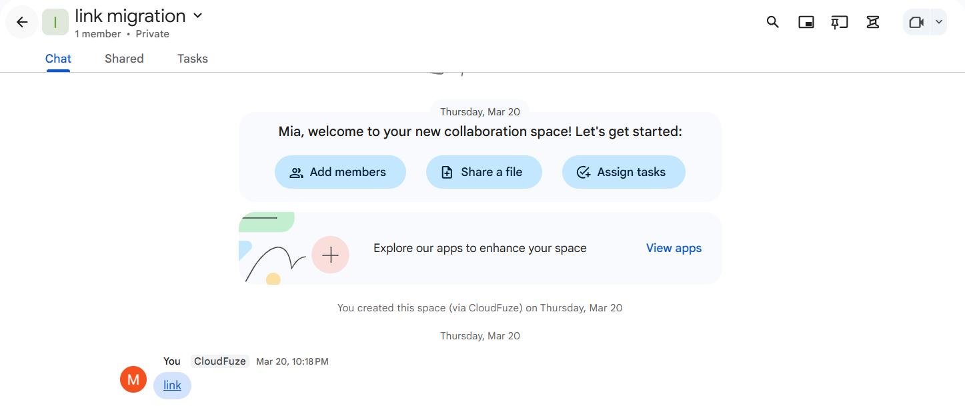Search in this chat space

[x=772, y=22]
